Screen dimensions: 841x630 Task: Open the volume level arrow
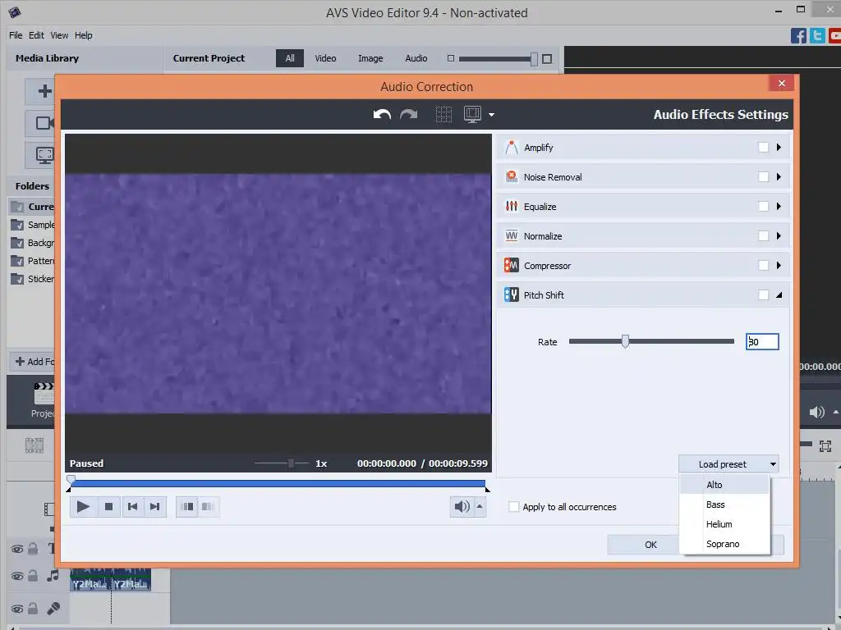480,507
